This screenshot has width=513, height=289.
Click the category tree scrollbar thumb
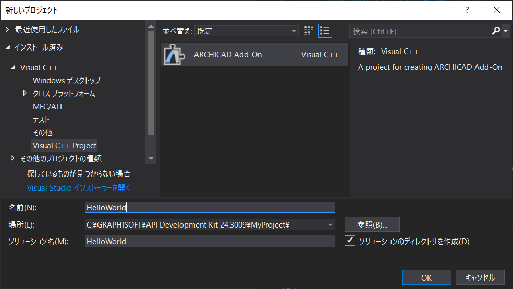tap(151, 83)
